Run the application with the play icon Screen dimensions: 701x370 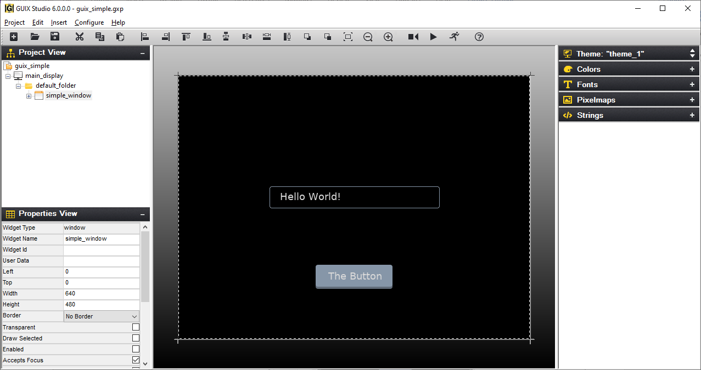coord(433,37)
